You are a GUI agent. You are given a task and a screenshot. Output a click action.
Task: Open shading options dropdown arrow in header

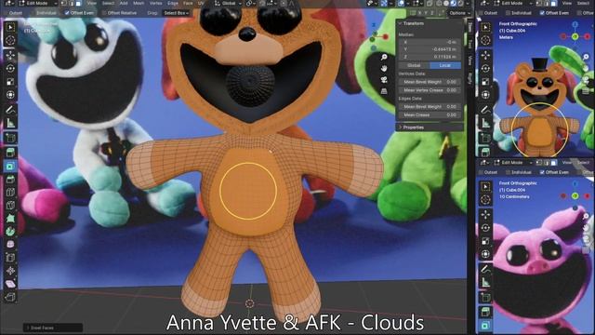click(x=467, y=4)
